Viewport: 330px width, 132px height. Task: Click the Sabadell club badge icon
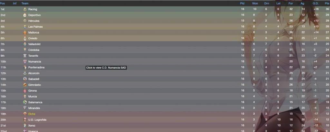click(x=25, y=79)
